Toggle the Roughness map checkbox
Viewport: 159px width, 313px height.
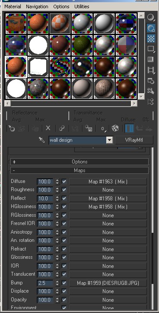(x=64, y=189)
